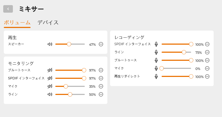Click the recording マイク slider track
The image size is (222, 117).
(x=177, y=69)
